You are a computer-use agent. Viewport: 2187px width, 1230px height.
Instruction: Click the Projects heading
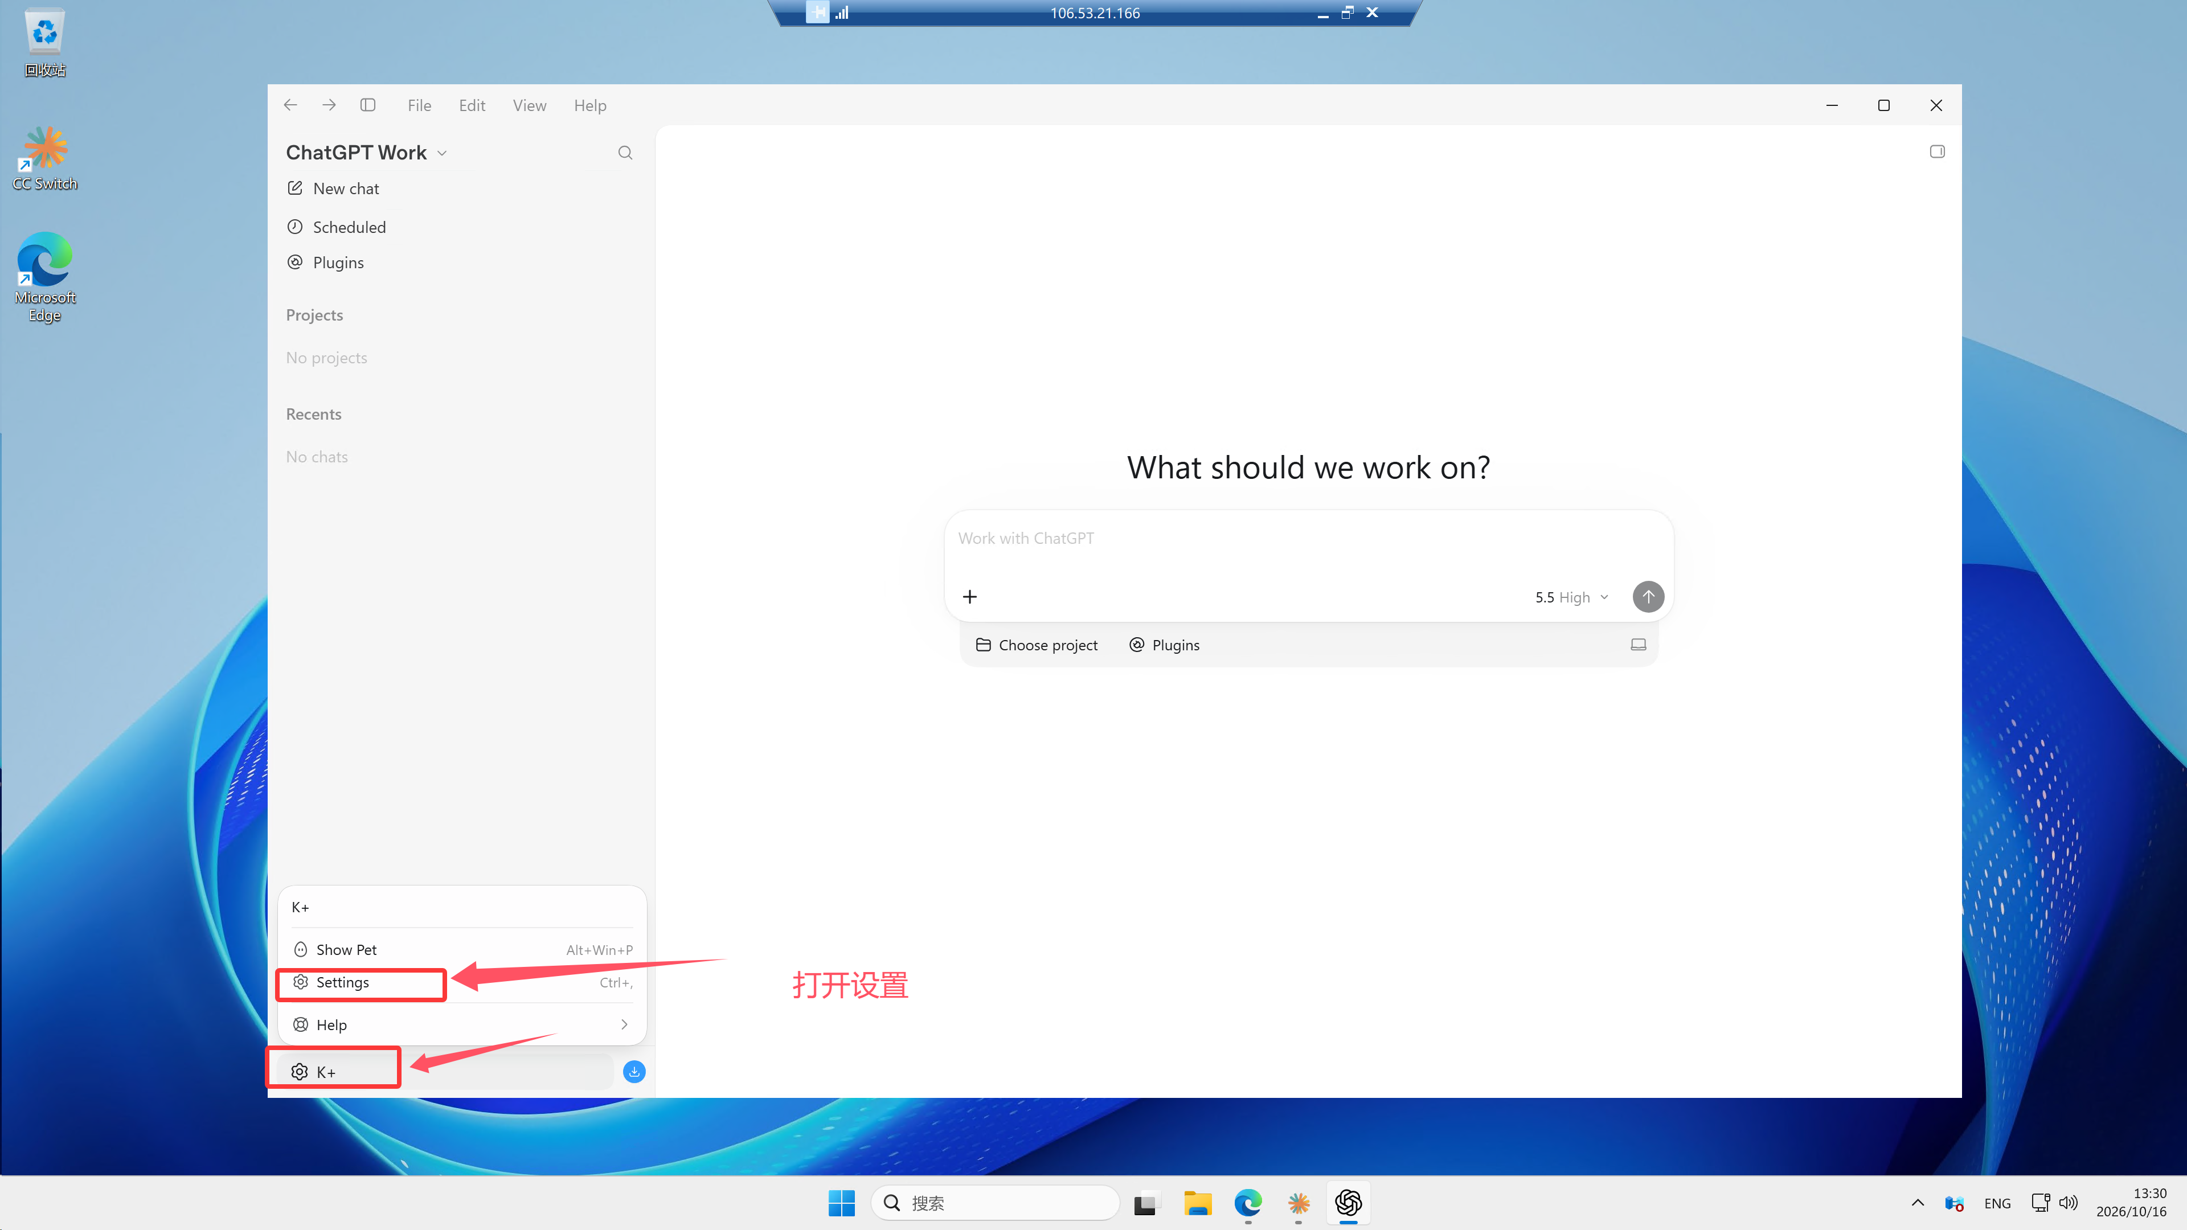(314, 315)
